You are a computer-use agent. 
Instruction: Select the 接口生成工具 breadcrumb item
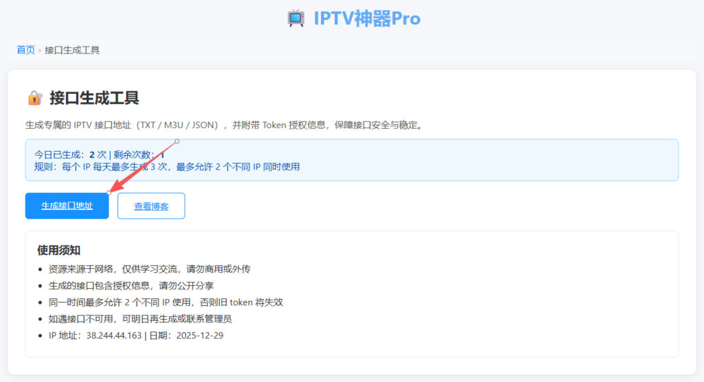tap(72, 50)
